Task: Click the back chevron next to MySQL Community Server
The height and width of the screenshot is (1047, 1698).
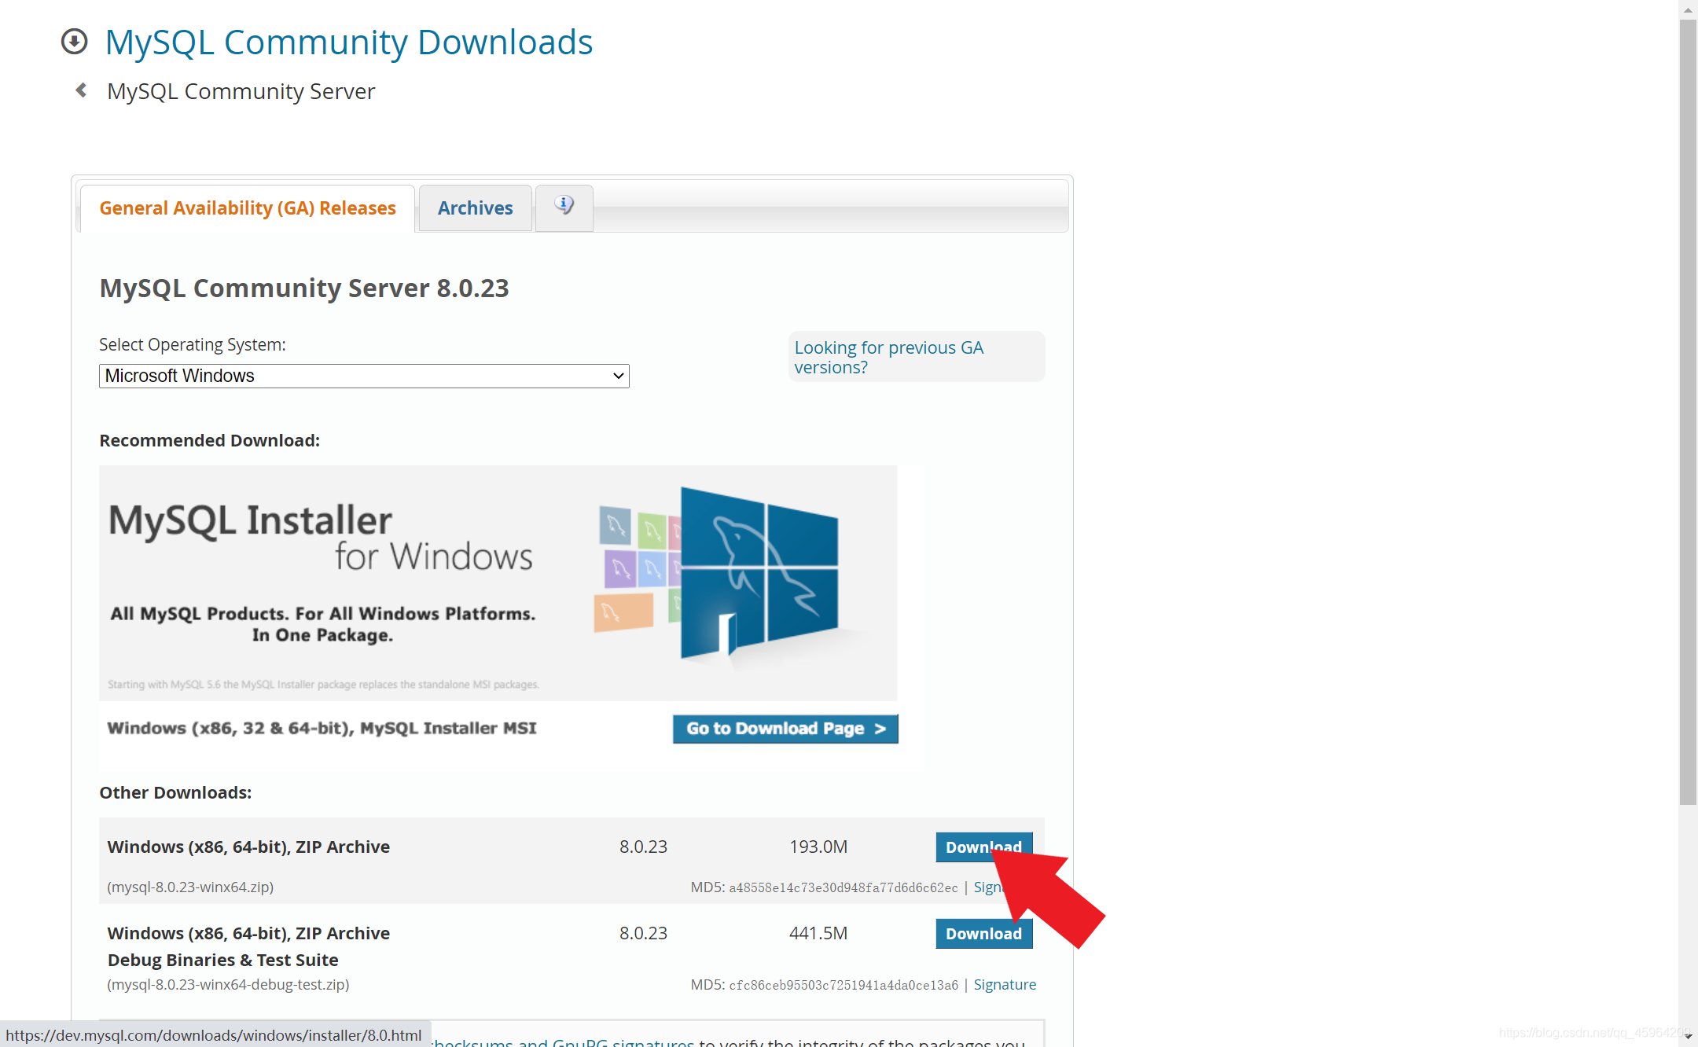Action: (81, 90)
